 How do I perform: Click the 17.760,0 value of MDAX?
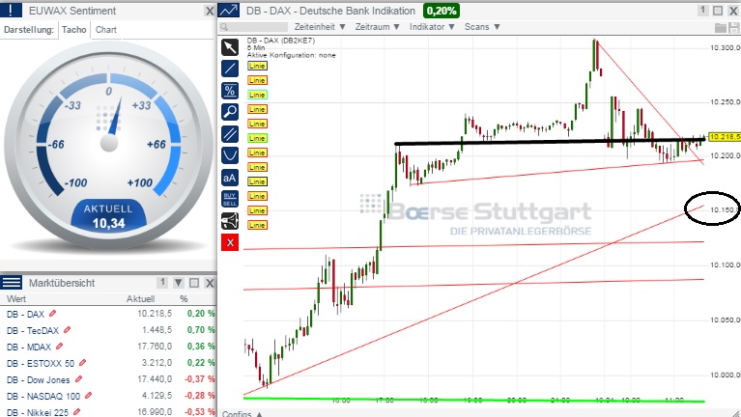pyautogui.click(x=155, y=347)
